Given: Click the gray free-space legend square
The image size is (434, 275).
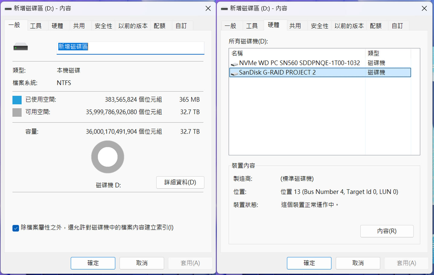Looking at the screenshot, I should (17, 112).
